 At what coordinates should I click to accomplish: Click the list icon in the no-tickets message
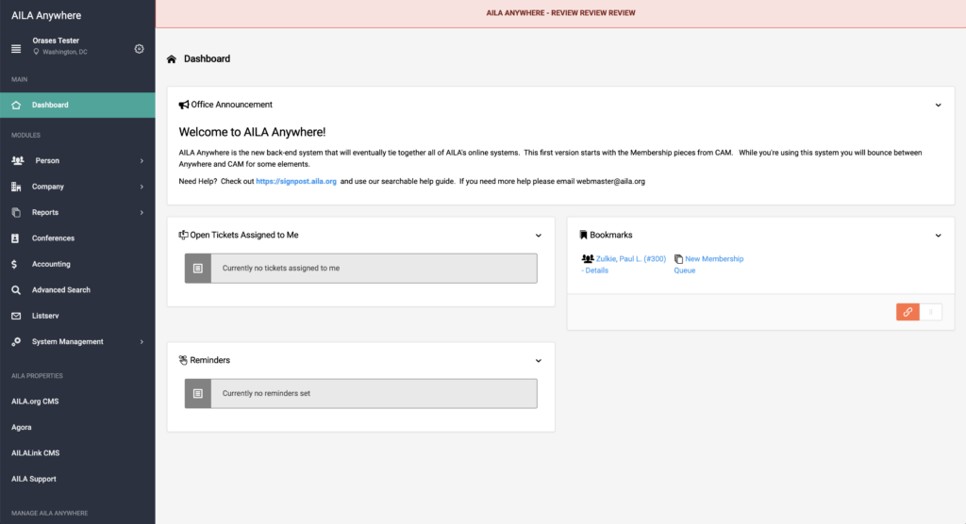coord(198,269)
